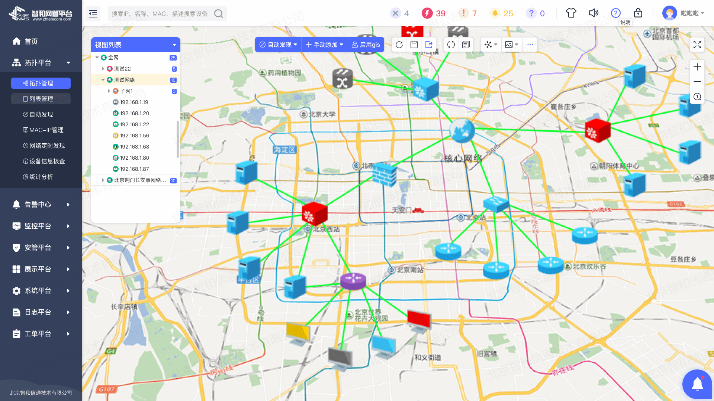714x401 pixels.
Task: Expand the 子网1 tree node
Action: pyautogui.click(x=109, y=91)
